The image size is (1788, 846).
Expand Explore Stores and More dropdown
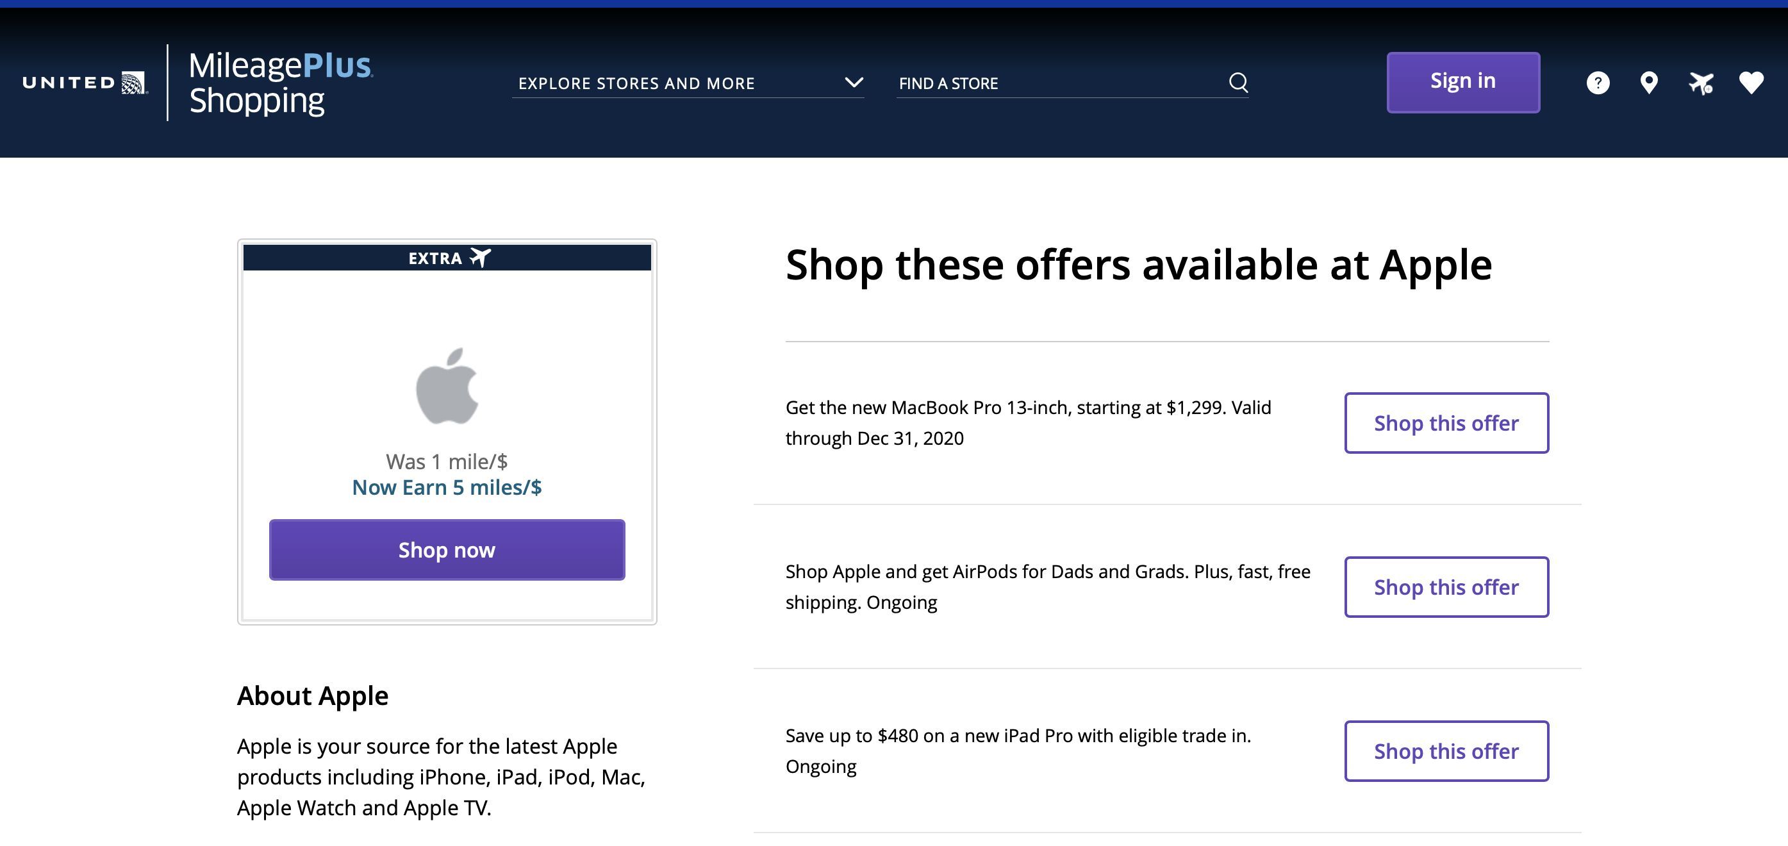[x=688, y=83]
